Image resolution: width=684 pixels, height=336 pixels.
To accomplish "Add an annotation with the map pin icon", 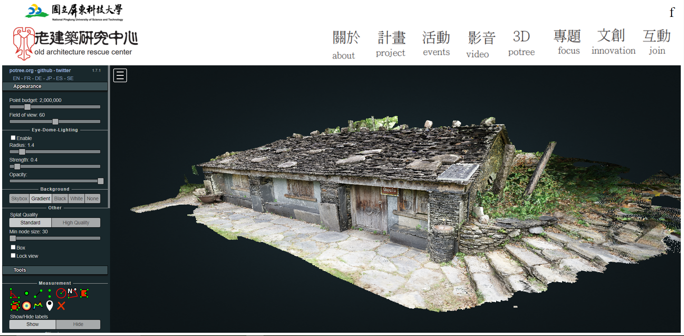I will 50,306.
